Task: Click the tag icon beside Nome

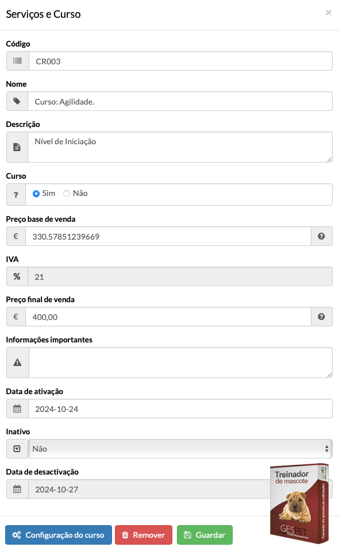Action: pyautogui.click(x=17, y=101)
